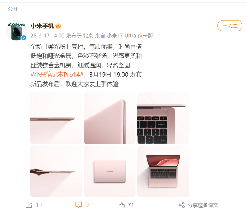The width and height of the screenshot is (247, 216).
Task: Open the #小米笔记本Pro14# hashtag link
Action: click(57, 75)
